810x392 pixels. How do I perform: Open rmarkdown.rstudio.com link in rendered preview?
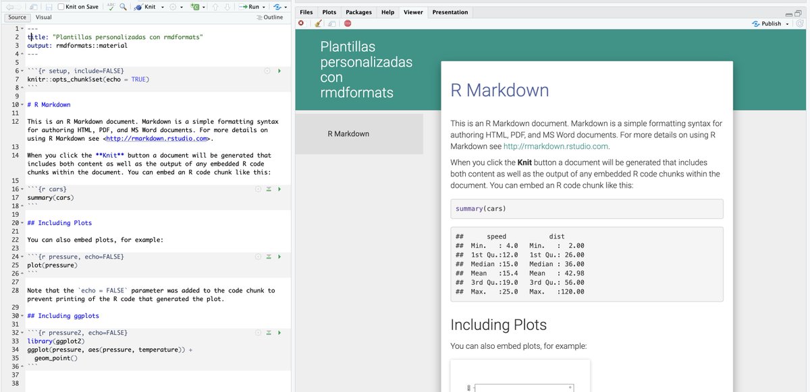pos(556,146)
